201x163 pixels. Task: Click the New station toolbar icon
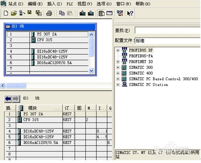6,13
